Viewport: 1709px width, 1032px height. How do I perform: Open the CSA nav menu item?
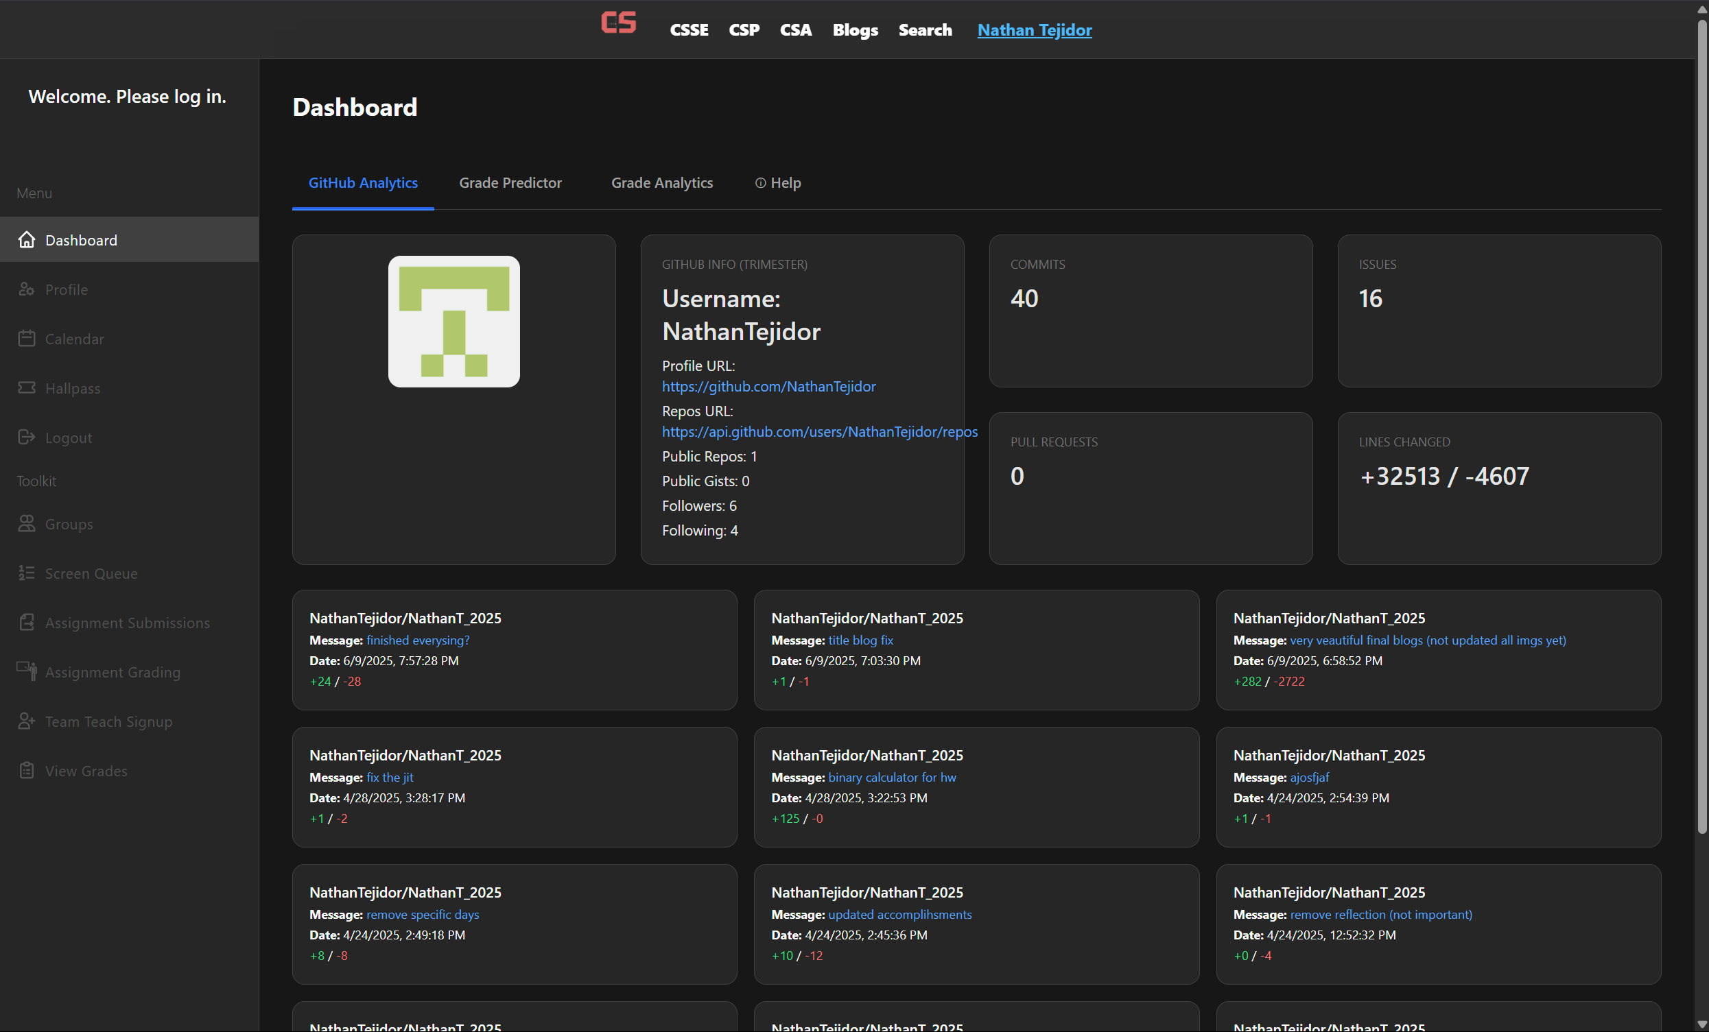[796, 29]
